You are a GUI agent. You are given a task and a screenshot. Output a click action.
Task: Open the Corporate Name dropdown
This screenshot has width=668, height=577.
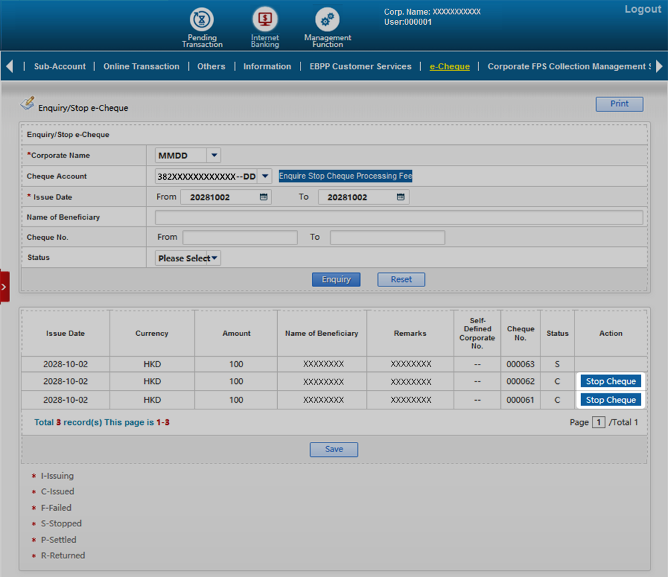point(214,156)
